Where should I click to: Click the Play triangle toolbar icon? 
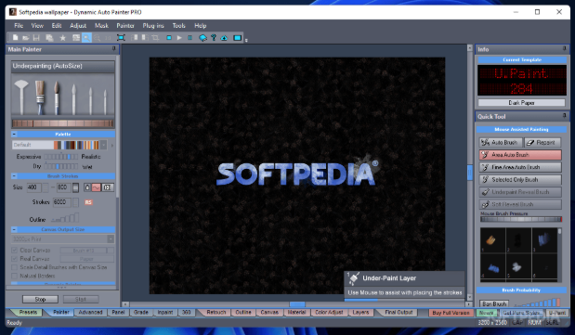[x=179, y=37]
